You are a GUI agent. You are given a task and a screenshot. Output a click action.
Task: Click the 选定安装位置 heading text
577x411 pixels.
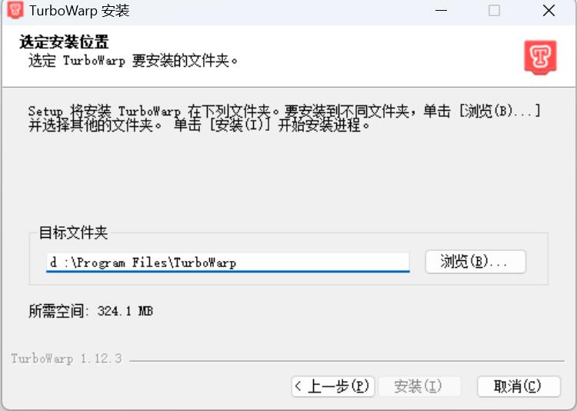pyautogui.click(x=64, y=42)
